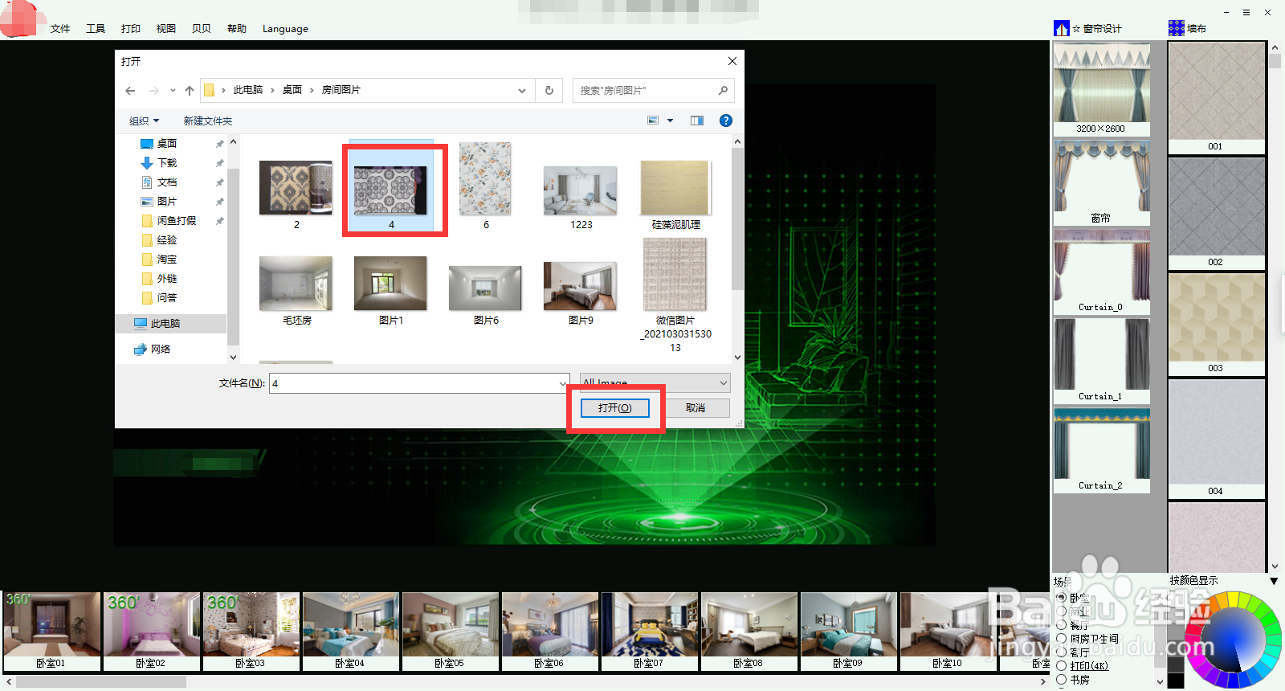The image size is (1285, 691).
Task: Select the 毛坯房 image file
Action: point(296,291)
